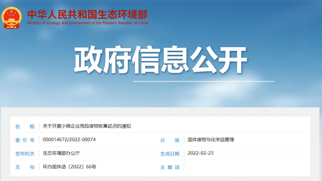Open the 关于开展小微企业危险废物收集试点的通知 title
This screenshot has width=322, height=181.
coord(87,126)
